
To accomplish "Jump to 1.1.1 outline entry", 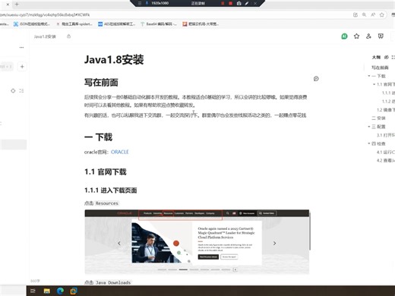I will tap(388, 93).
